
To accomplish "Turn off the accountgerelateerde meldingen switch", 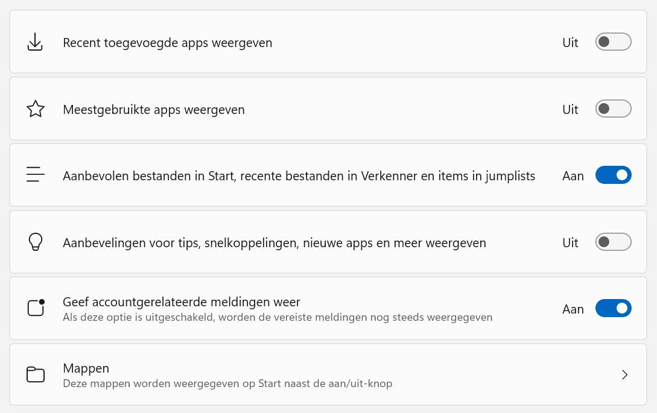I will coord(613,309).
